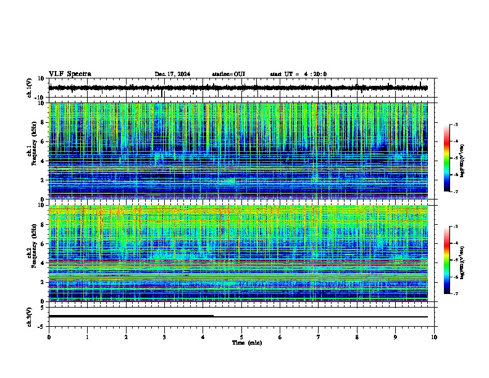Image resolution: width=489 pixels, height=378 pixels.
Task: Click the "-3" label on the ch.1 colorbar
Action: pos(456,124)
